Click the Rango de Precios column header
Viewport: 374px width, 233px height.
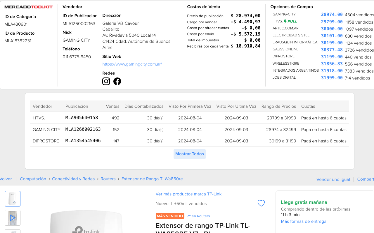tap(279, 106)
